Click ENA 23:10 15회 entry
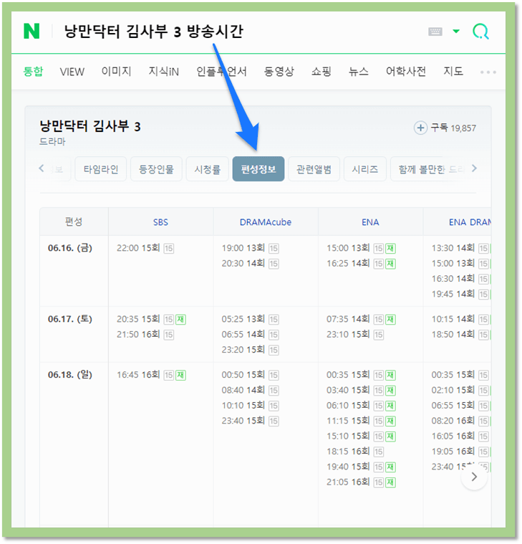Image resolution: width=522 pixels, height=544 pixels. [x=355, y=335]
